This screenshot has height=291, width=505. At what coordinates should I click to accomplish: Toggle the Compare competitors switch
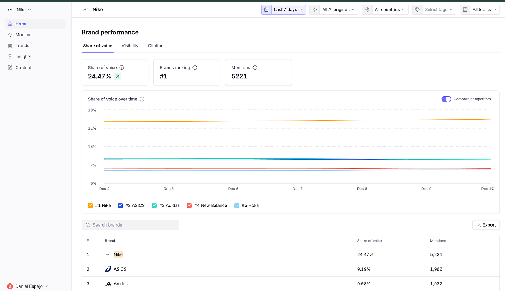pyautogui.click(x=446, y=99)
